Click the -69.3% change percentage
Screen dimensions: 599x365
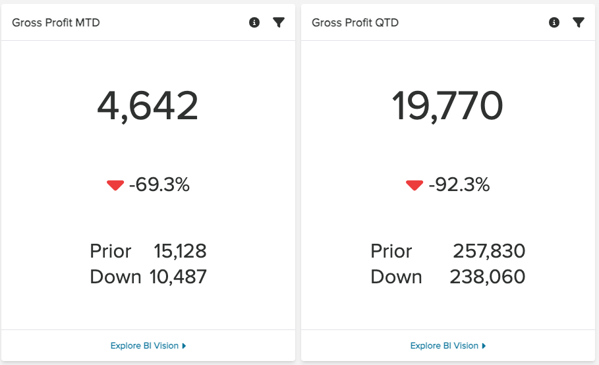[x=159, y=185]
